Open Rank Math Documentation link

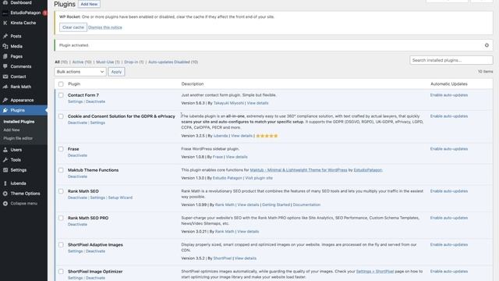click(306, 205)
